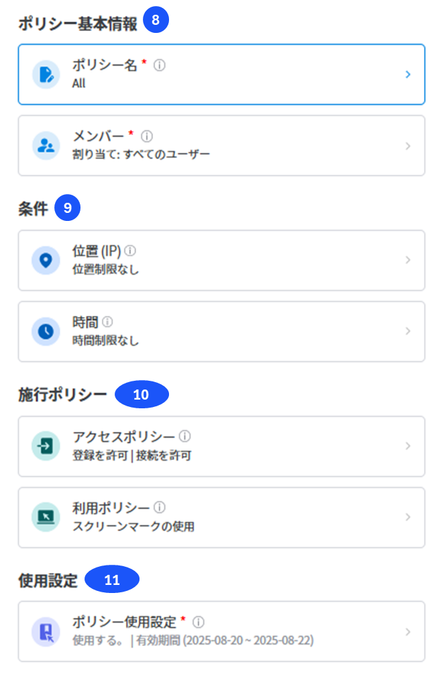
Task: Click info icon next to ポリシー使用設定
Action: pyautogui.click(x=199, y=622)
